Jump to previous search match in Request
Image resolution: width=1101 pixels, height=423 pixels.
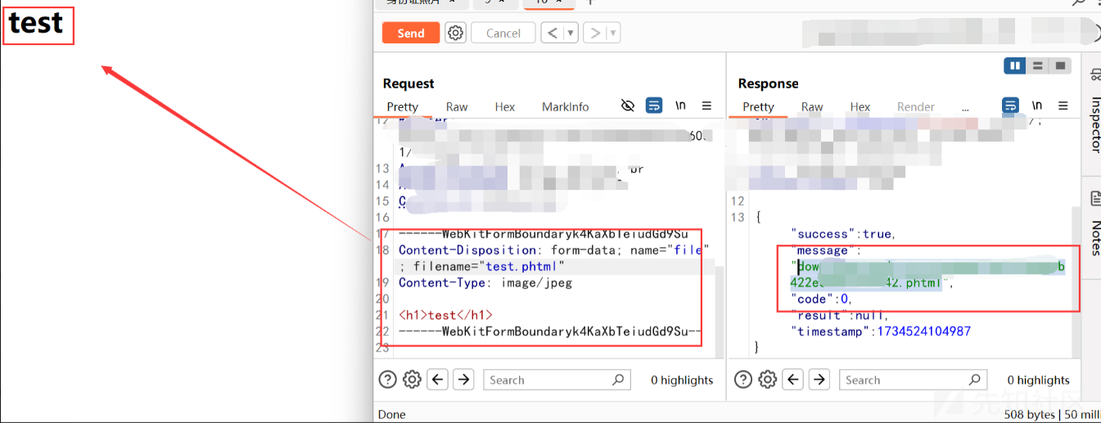(x=438, y=380)
